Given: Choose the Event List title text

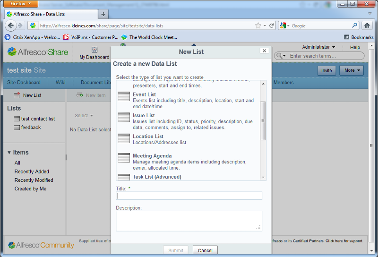Looking at the screenshot, I should tap(145, 94).
